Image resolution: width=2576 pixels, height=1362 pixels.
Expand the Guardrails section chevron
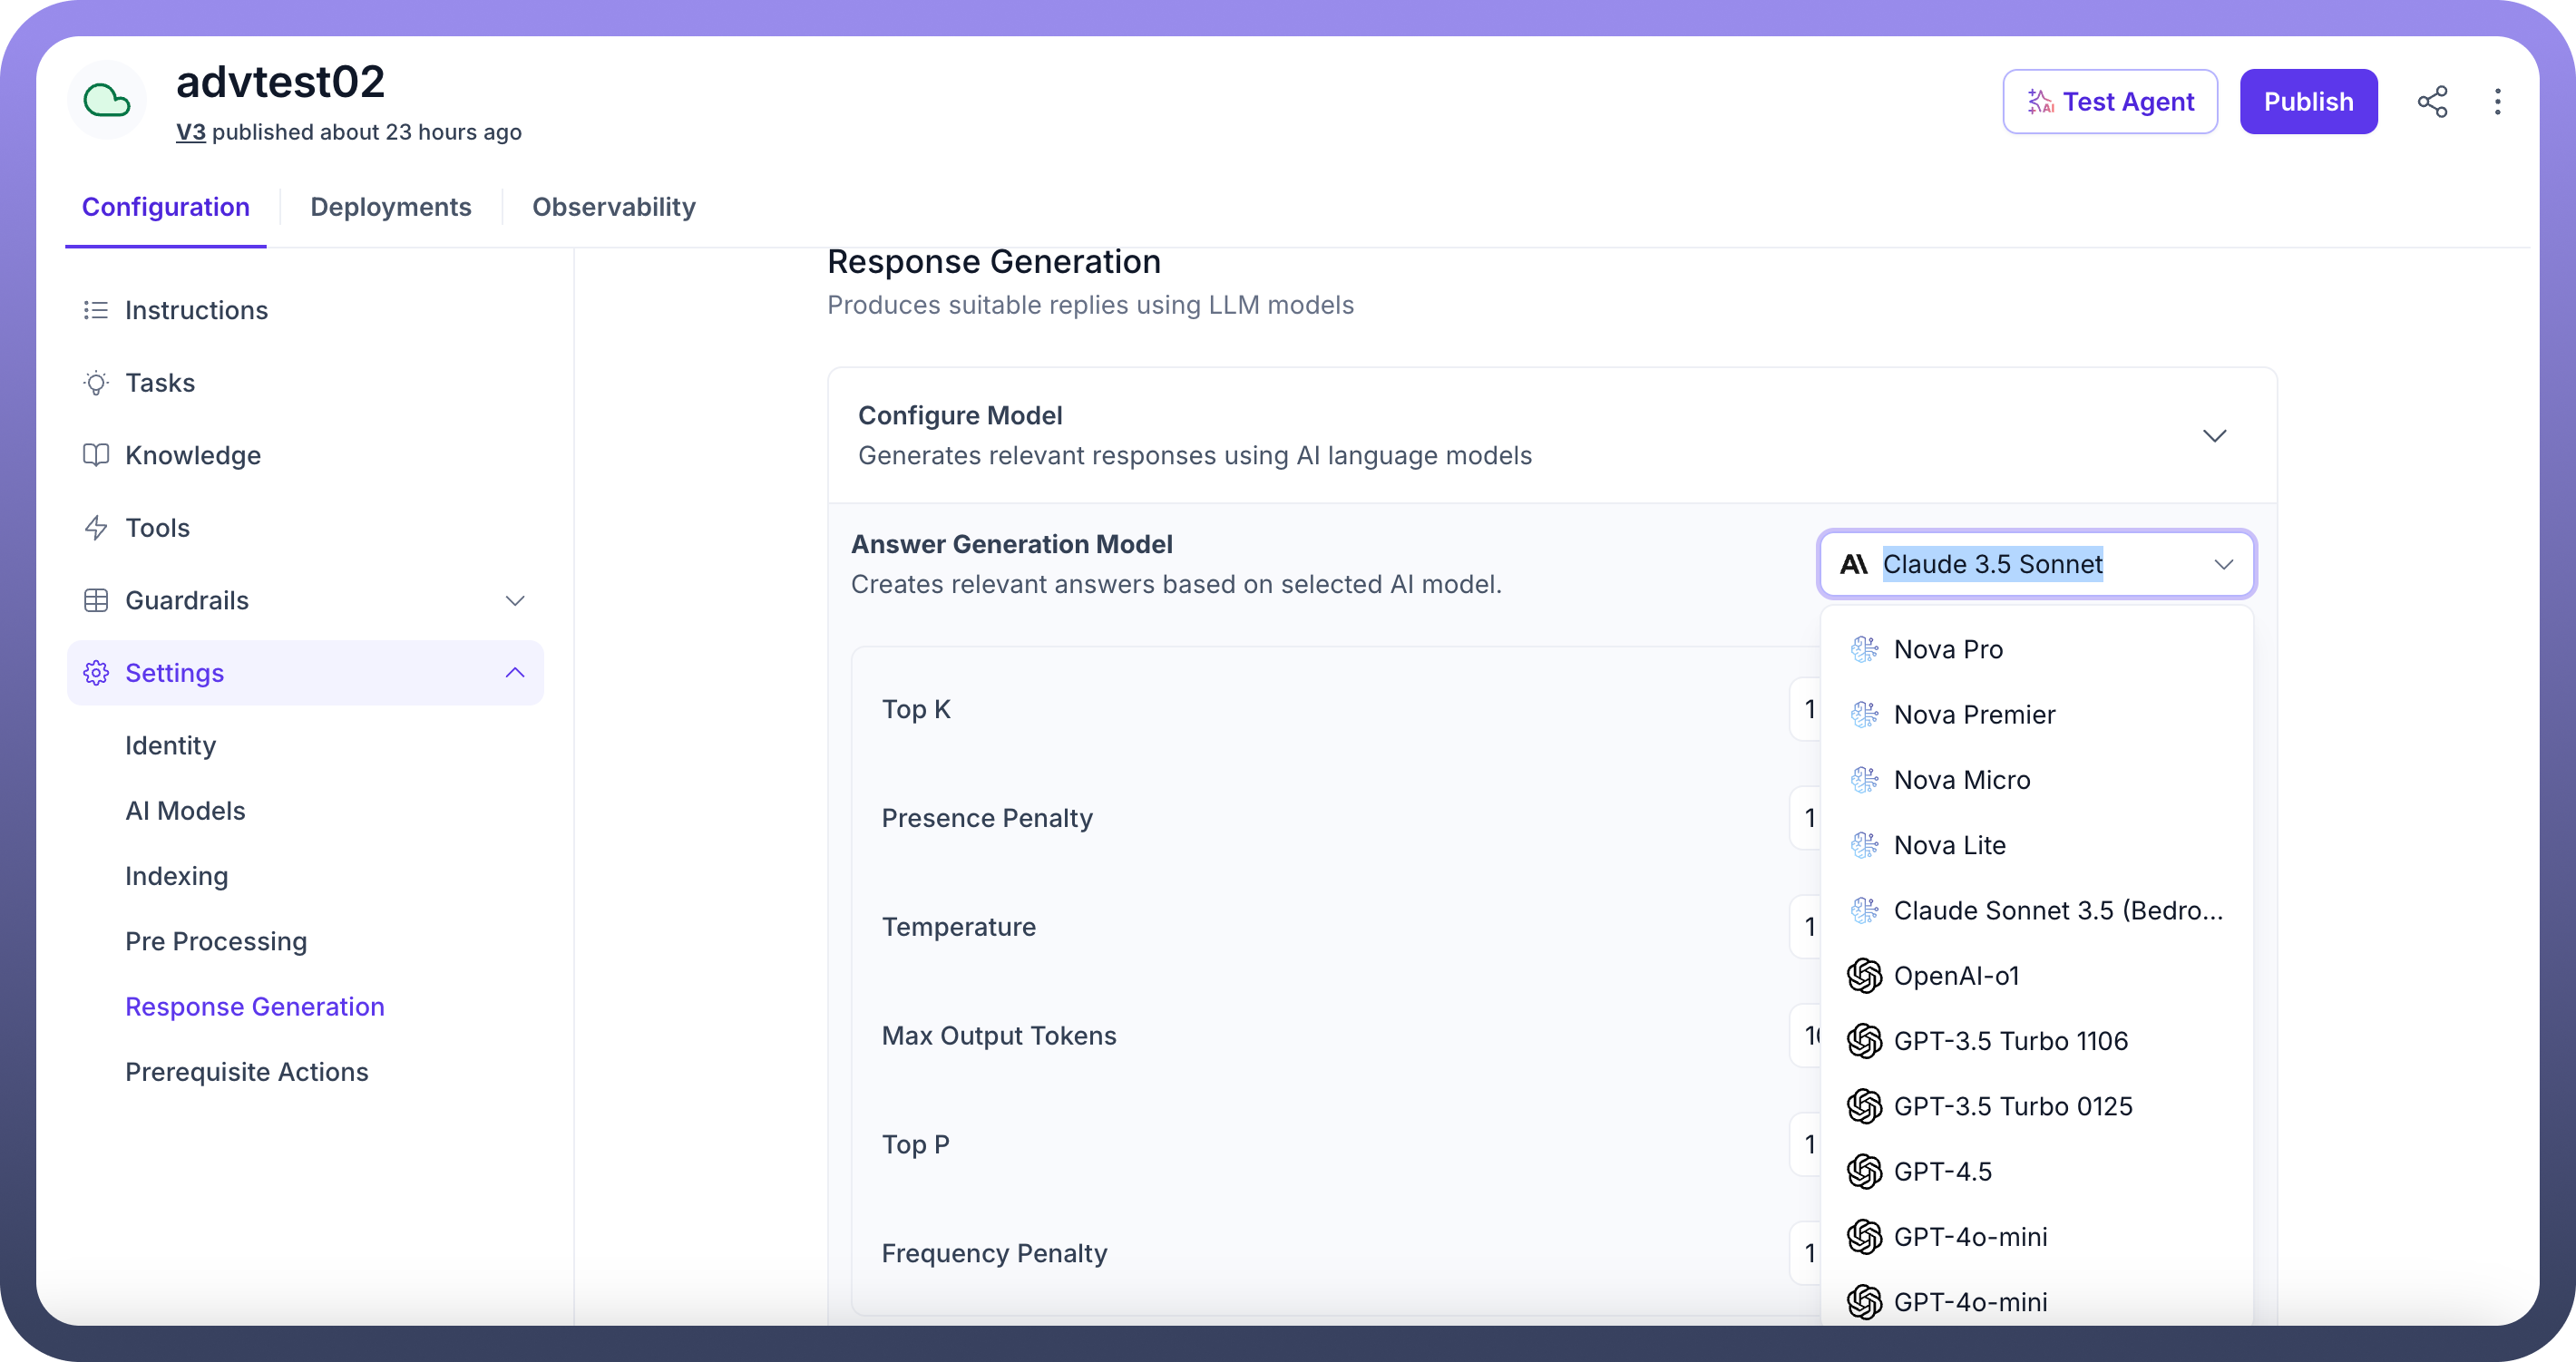click(515, 600)
